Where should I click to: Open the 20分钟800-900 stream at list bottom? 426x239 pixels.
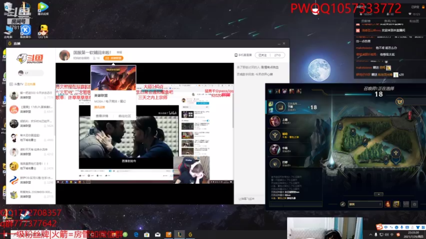pos(31,194)
